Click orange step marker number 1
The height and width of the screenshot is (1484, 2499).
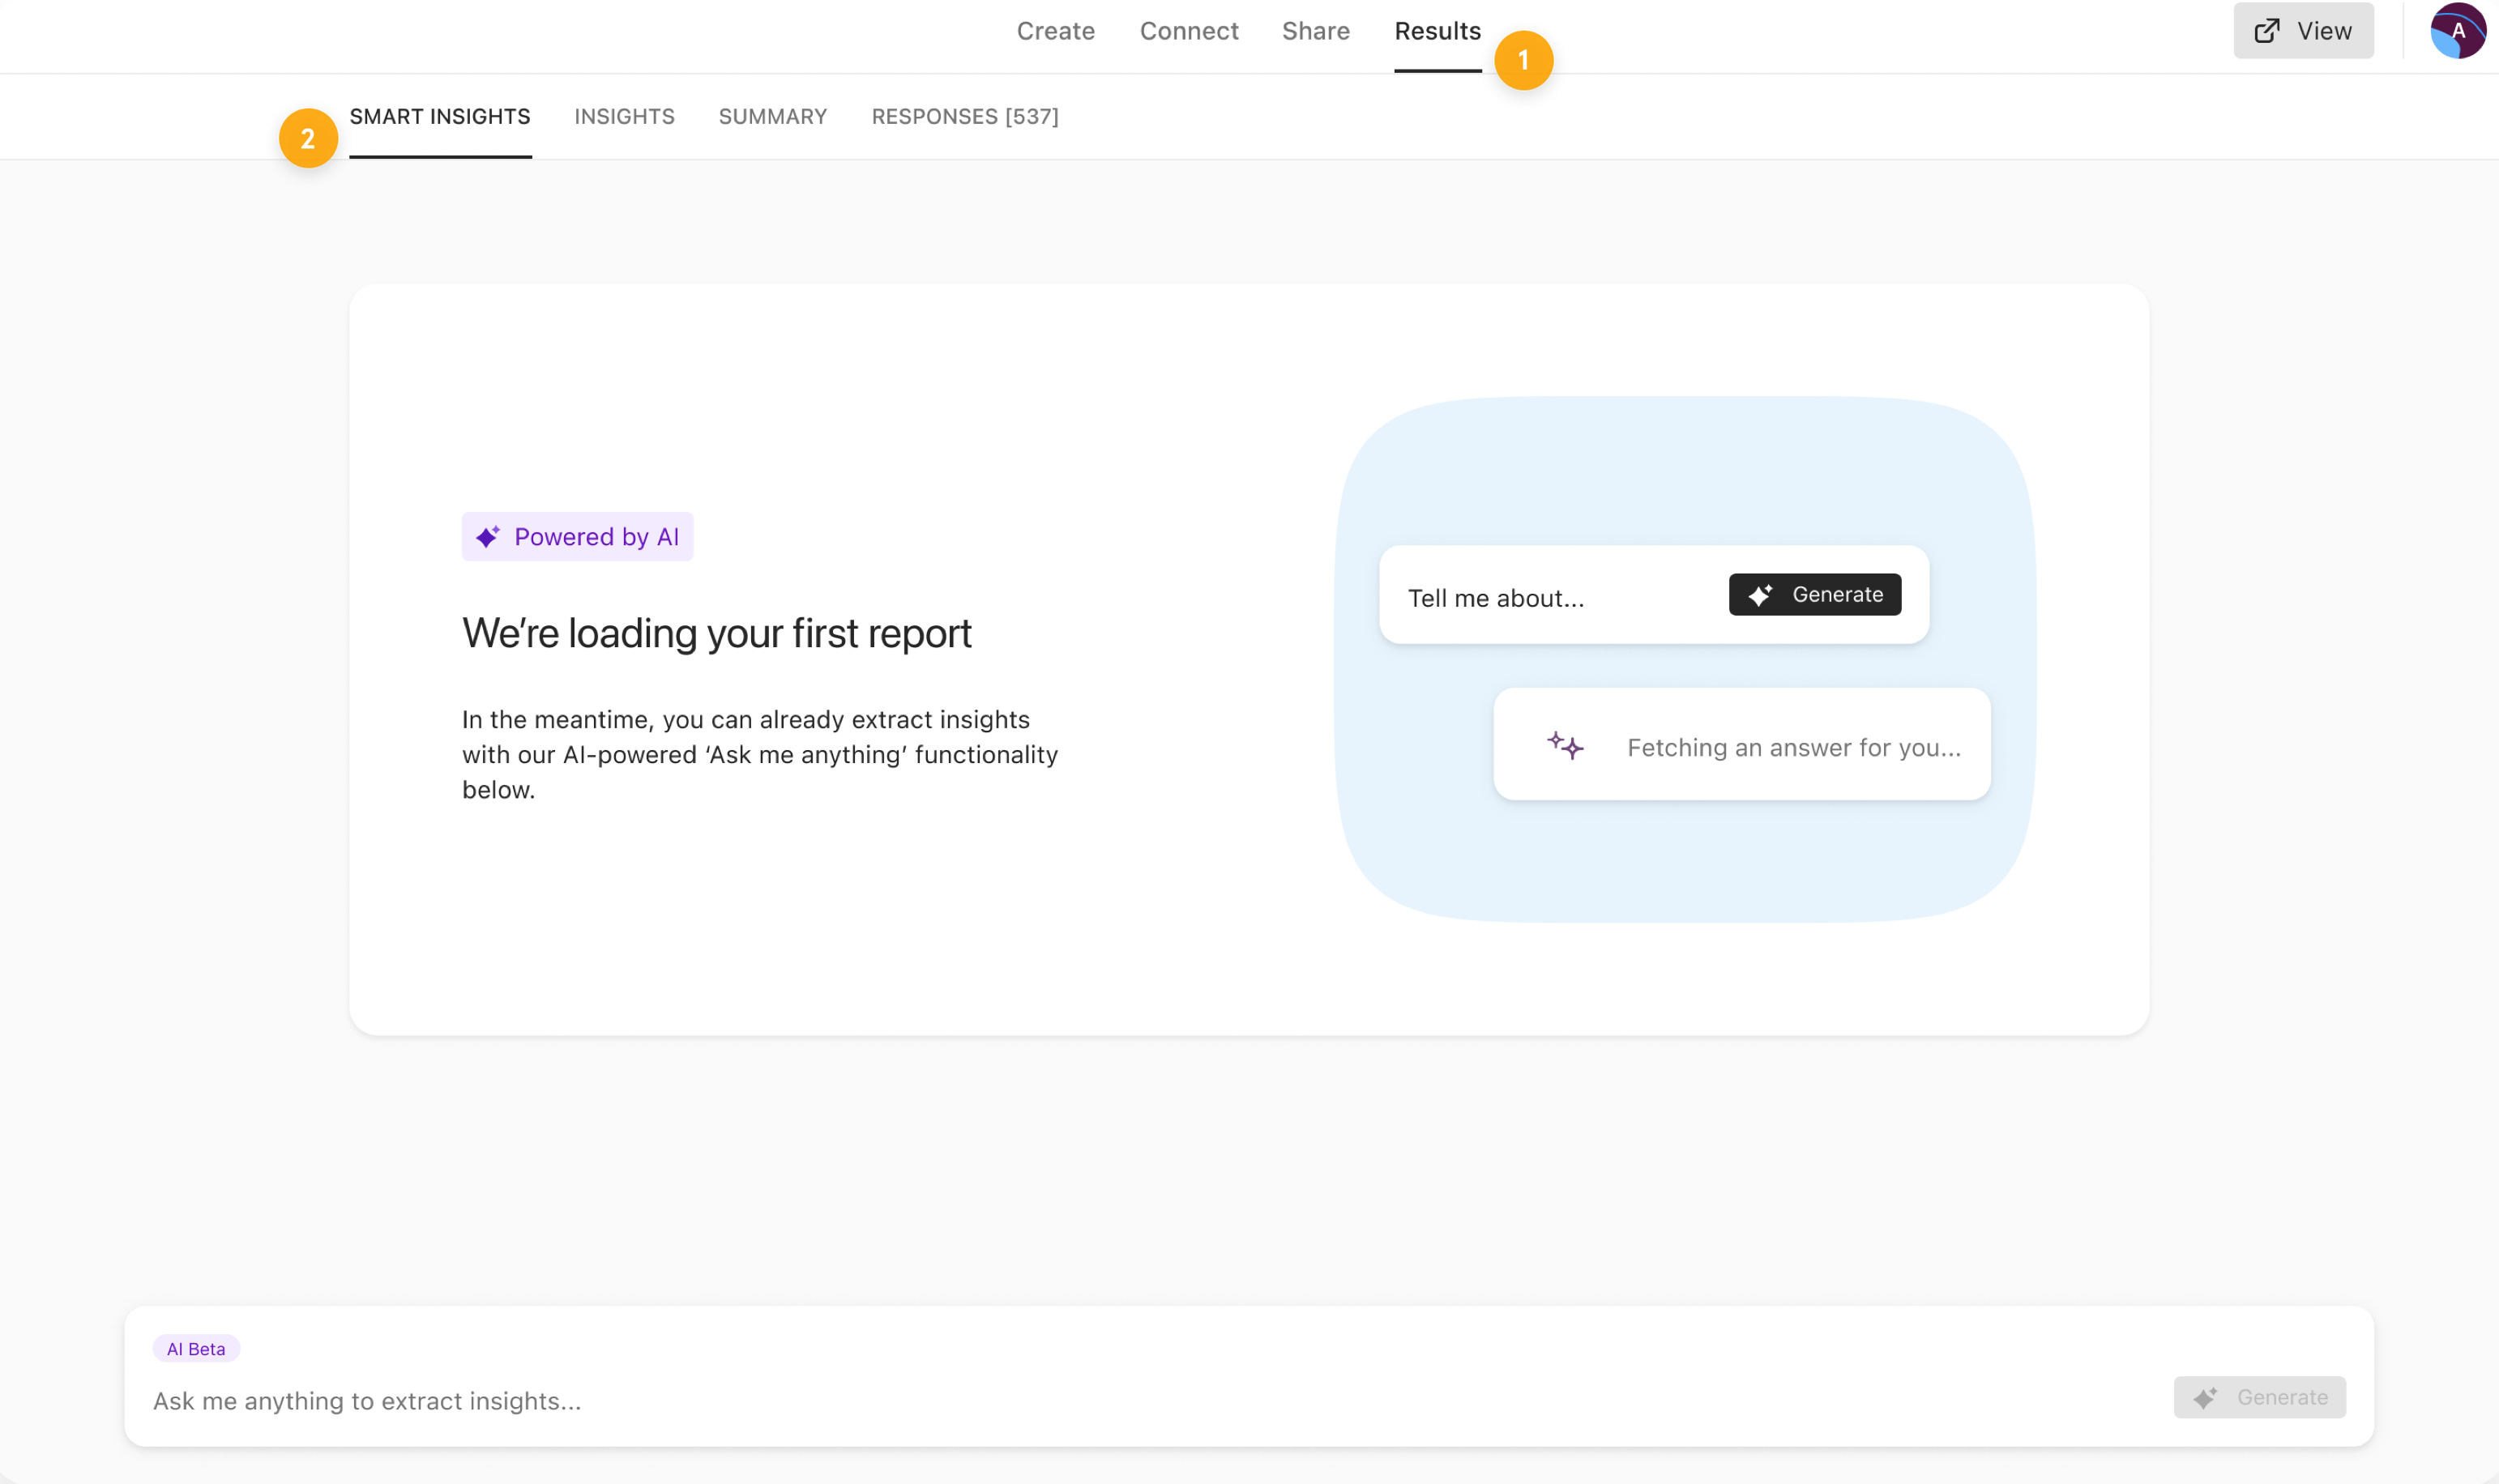tap(1523, 61)
